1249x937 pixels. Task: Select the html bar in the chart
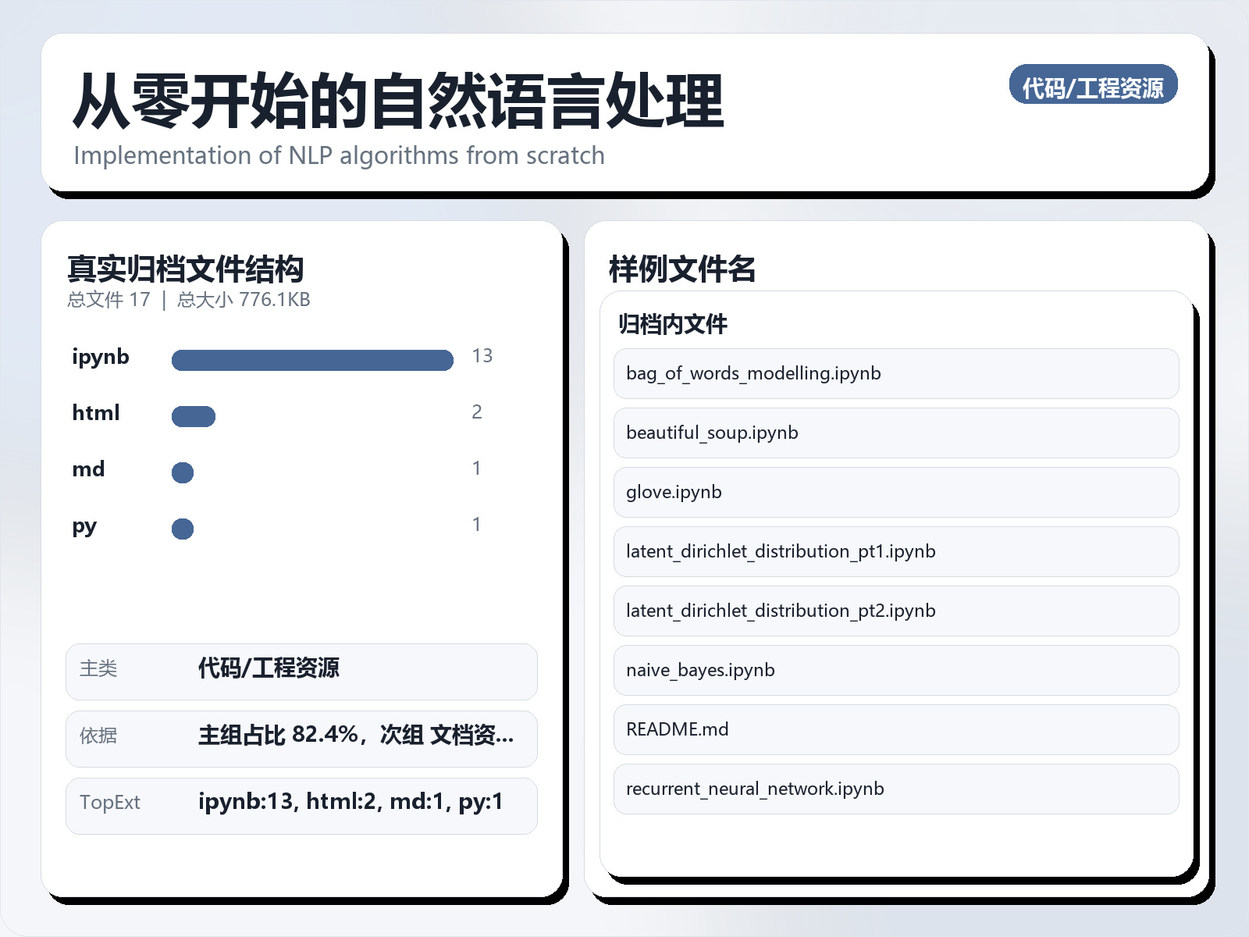193,415
